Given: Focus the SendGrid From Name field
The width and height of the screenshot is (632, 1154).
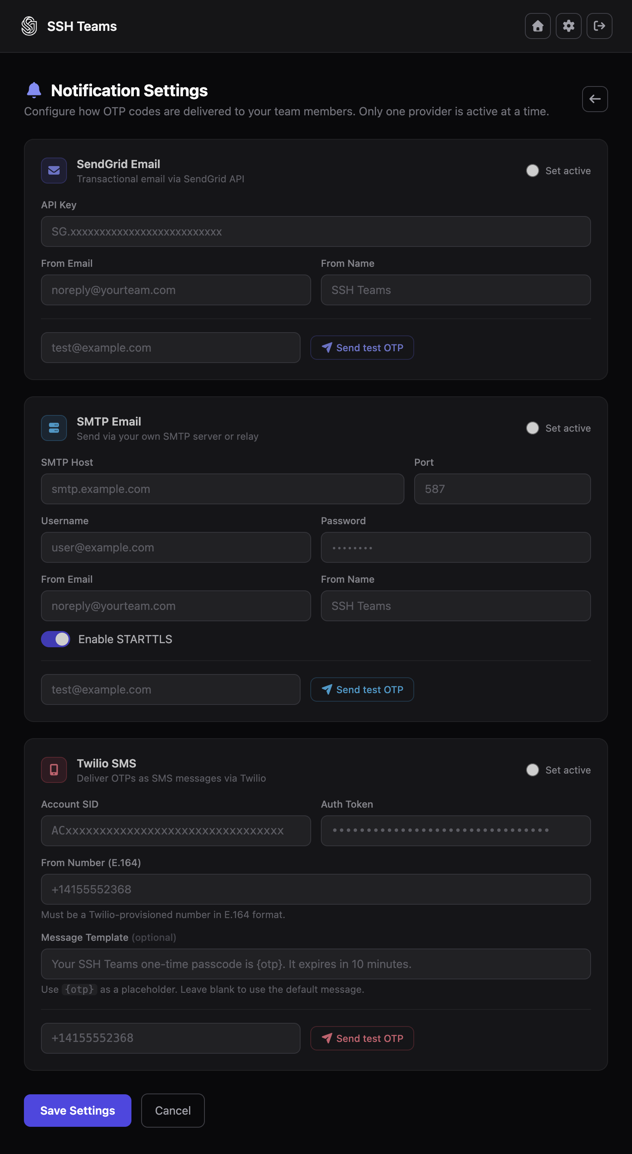Looking at the screenshot, I should [x=456, y=290].
